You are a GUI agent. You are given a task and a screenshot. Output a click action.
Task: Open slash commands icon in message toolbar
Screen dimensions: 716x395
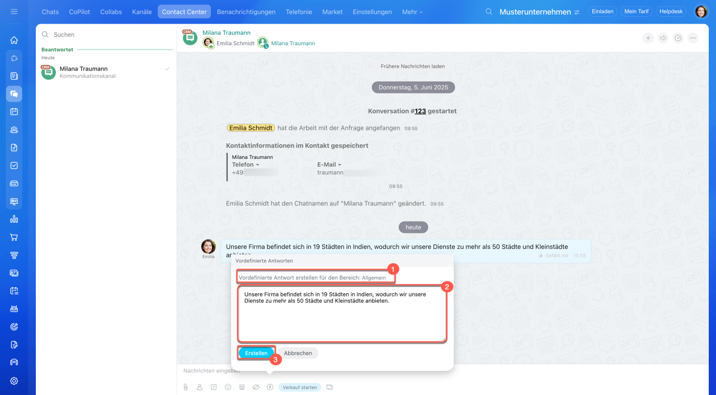[x=214, y=387]
